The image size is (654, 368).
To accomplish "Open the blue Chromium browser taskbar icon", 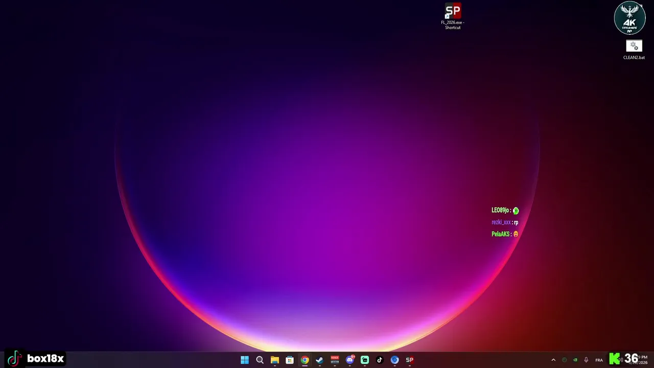I will [394, 360].
